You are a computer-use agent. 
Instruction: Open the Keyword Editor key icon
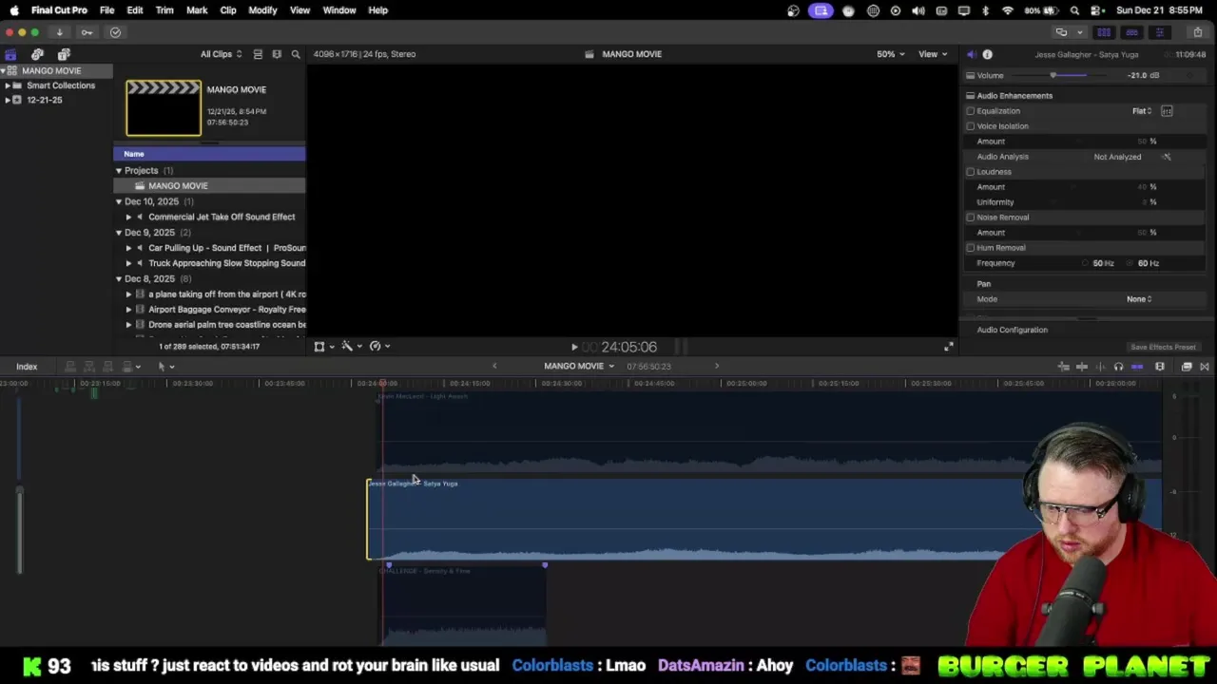point(87,32)
